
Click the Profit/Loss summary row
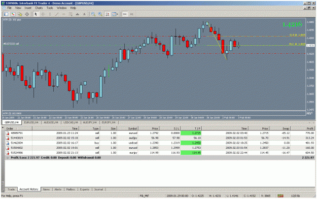click(160, 158)
